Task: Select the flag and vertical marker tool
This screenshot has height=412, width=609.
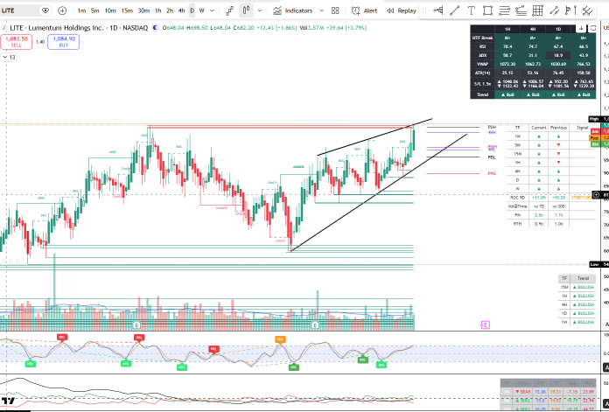Action: click(570, 10)
